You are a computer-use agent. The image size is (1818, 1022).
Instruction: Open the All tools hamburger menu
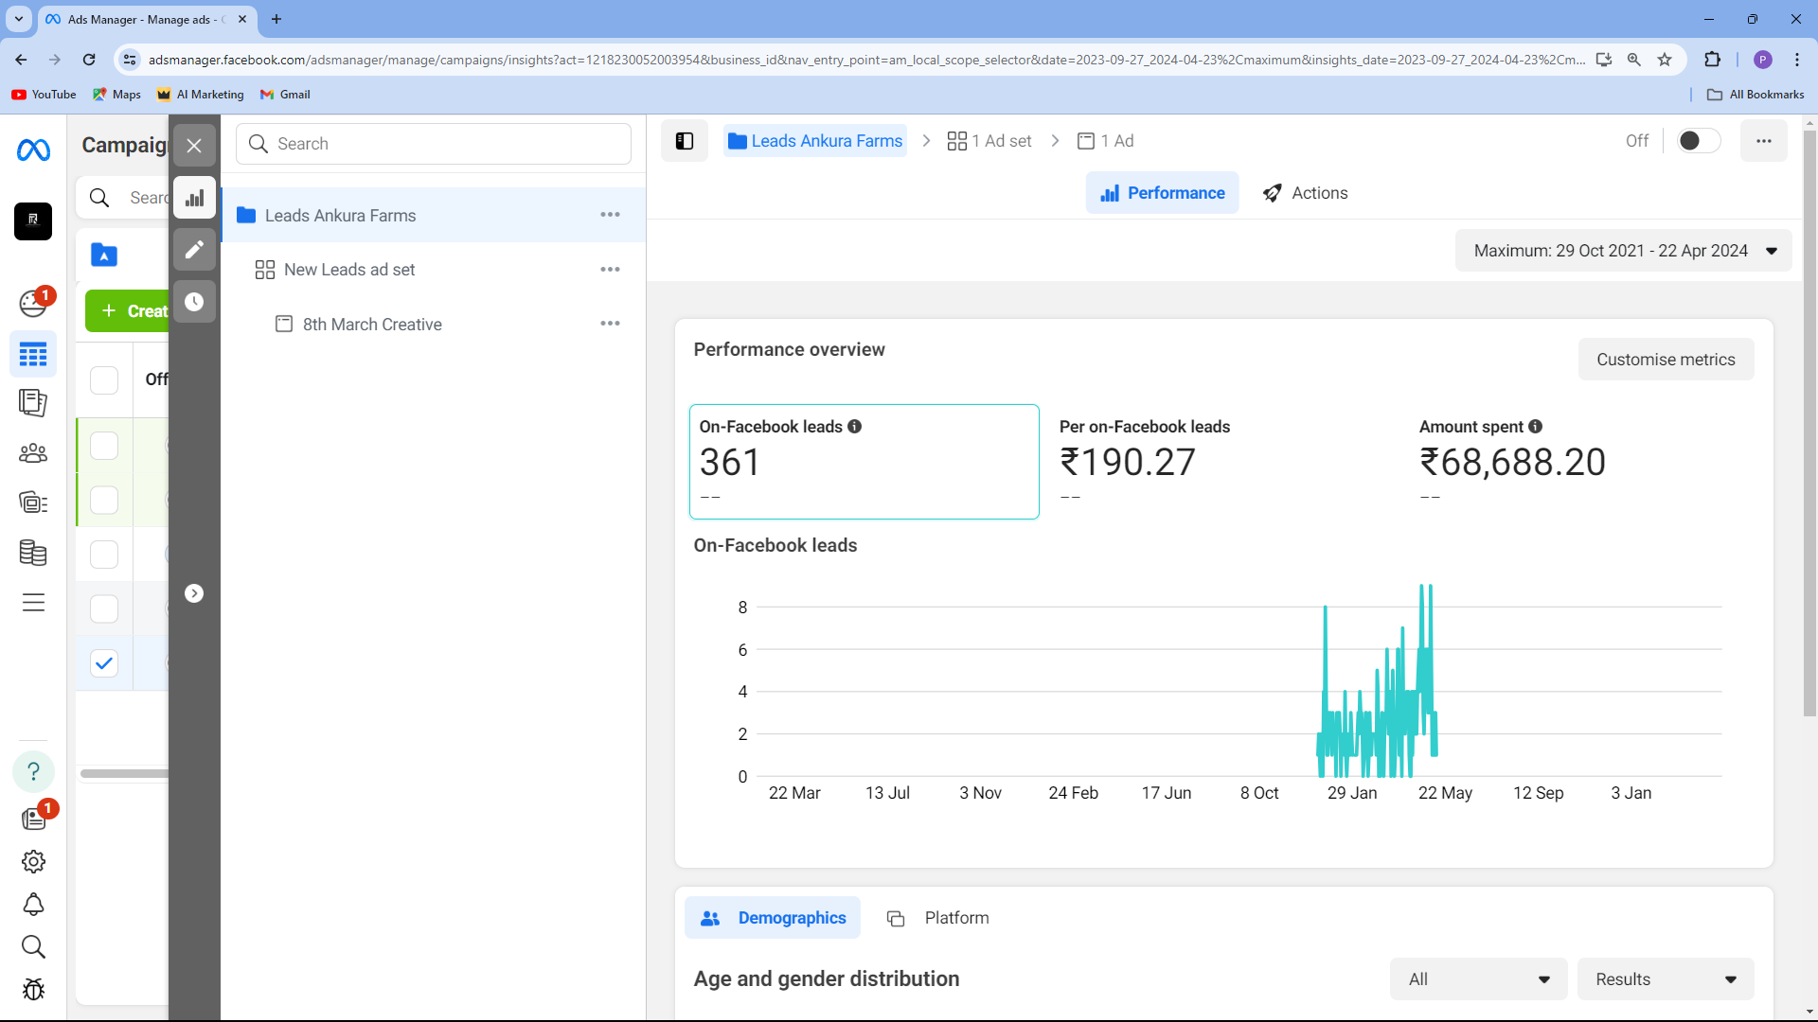(x=33, y=602)
